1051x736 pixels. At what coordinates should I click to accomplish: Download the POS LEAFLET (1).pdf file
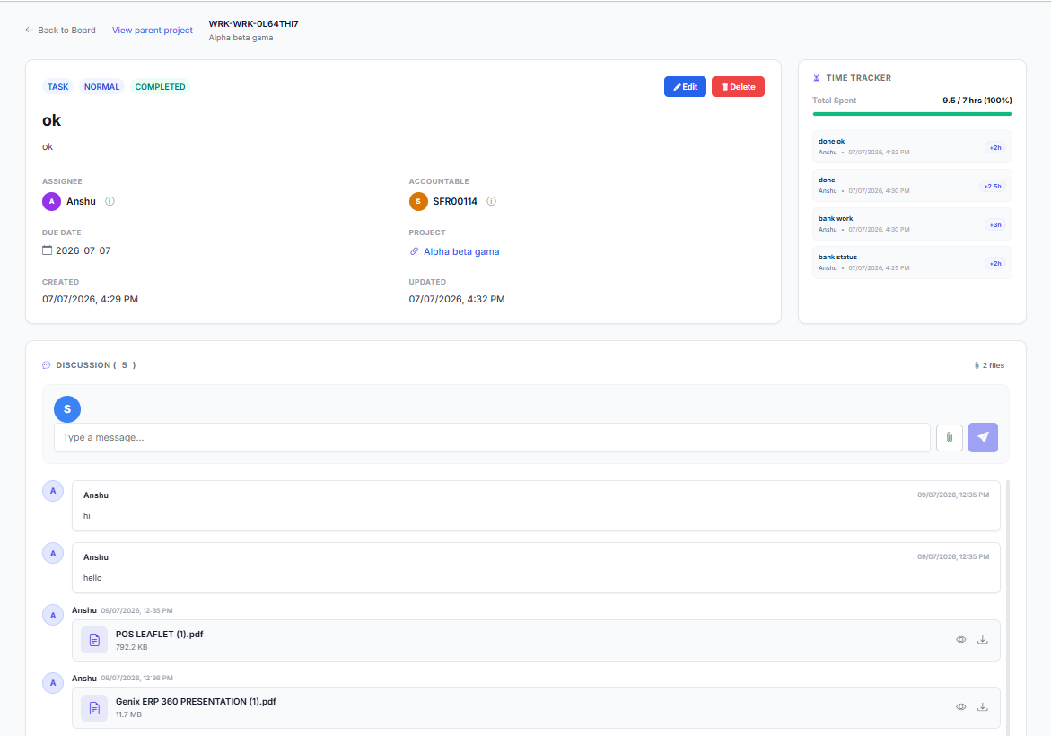[983, 640]
